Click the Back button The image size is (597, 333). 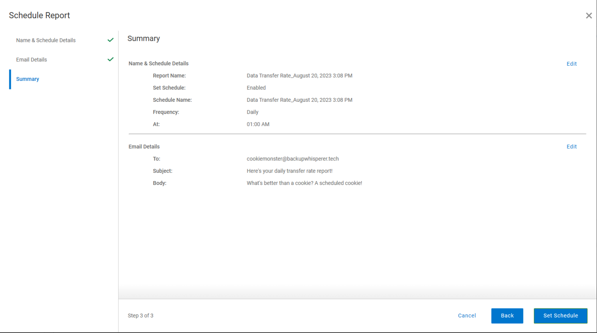507,316
